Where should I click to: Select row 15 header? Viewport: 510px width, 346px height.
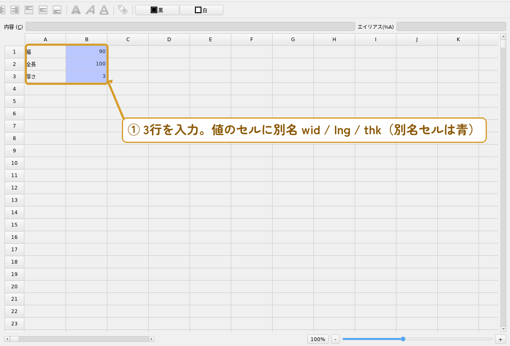pos(14,225)
